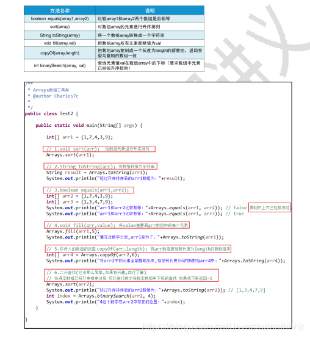Screen dimensions: 310x338
Task: Click the line 'int[] arr4 = Arrays.copyOf(arr2,6);'
Action: pos(93,255)
